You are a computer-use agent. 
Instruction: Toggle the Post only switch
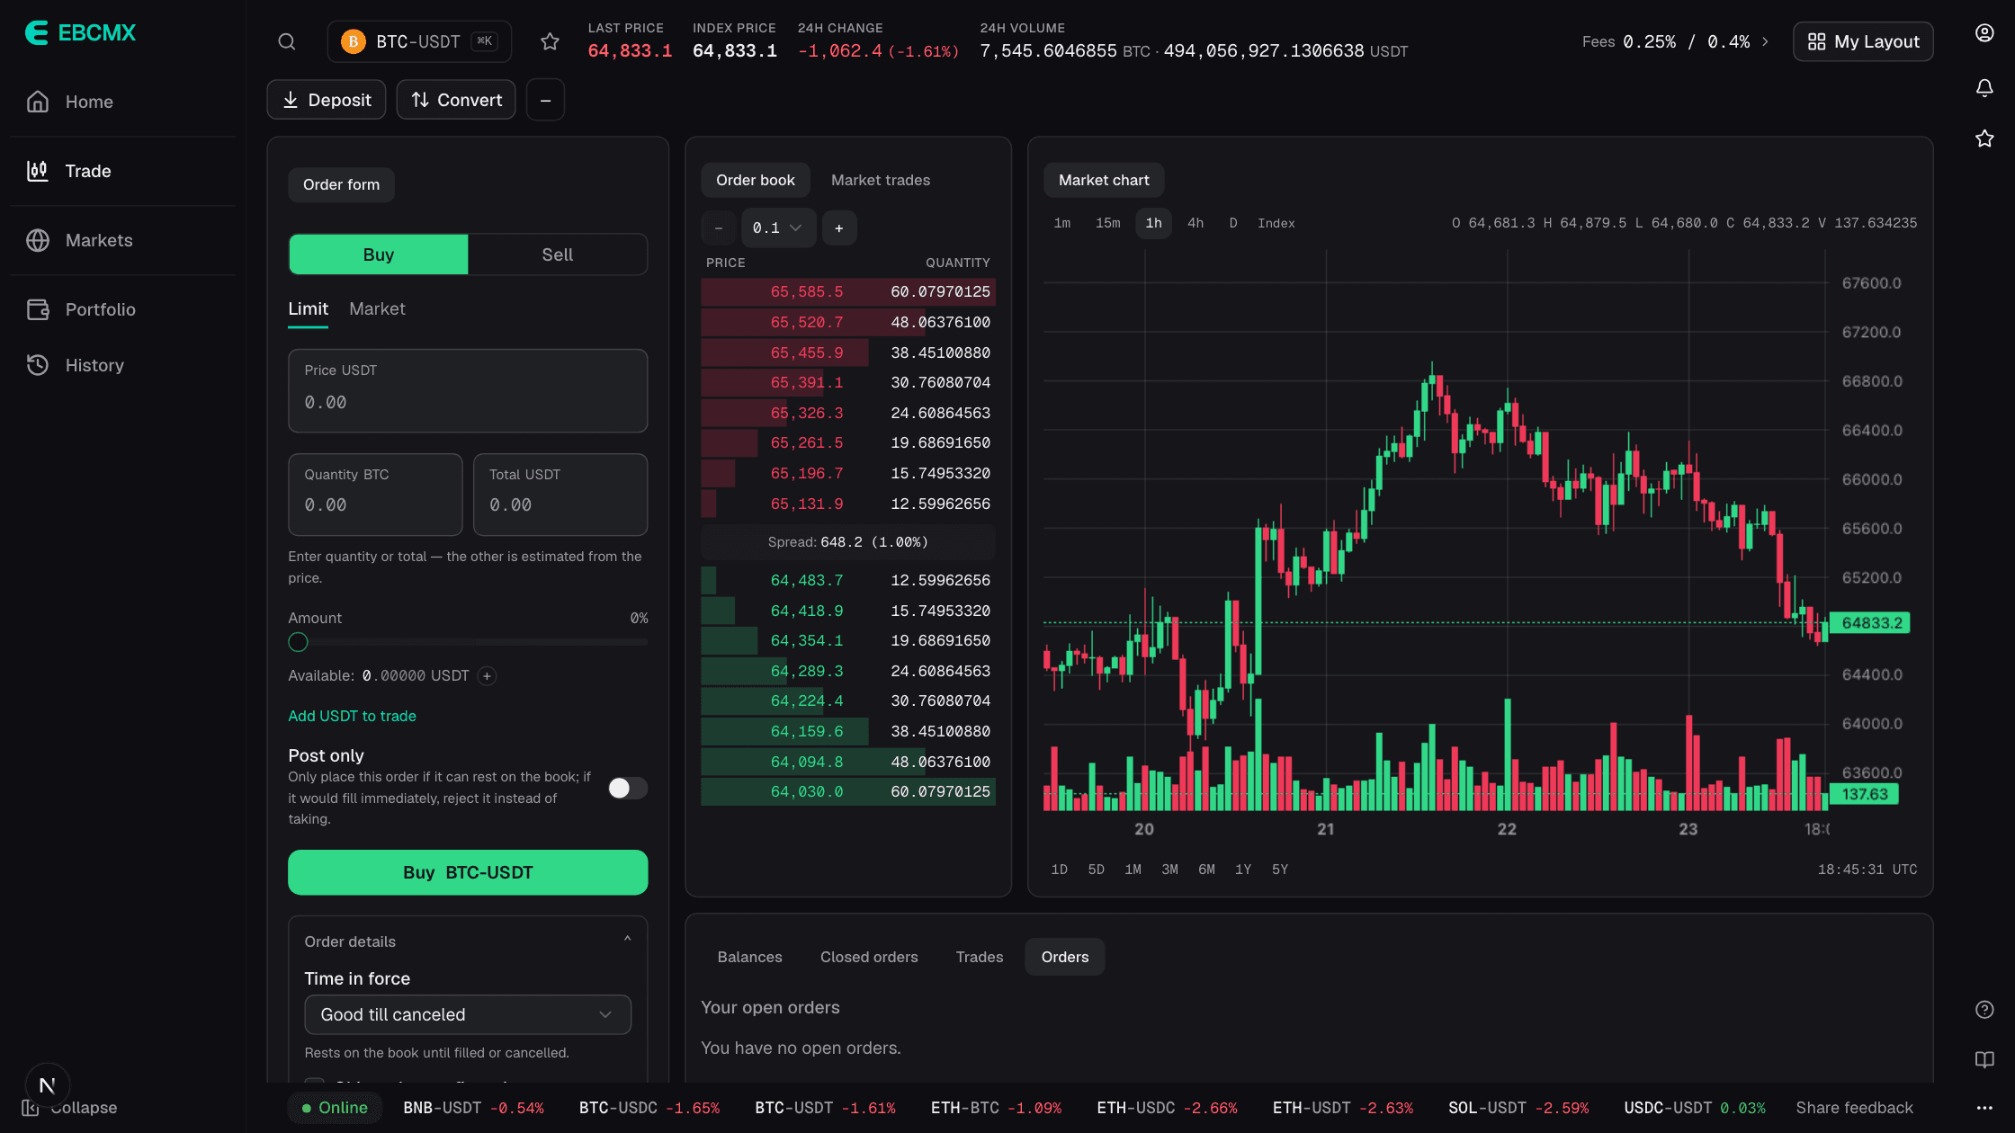click(x=628, y=789)
